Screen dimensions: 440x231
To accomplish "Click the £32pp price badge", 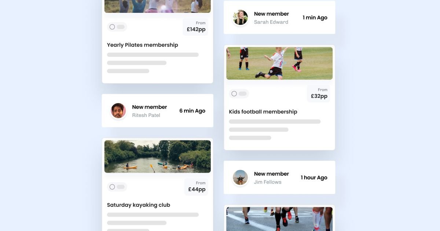I will pyautogui.click(x=319, y=93).
